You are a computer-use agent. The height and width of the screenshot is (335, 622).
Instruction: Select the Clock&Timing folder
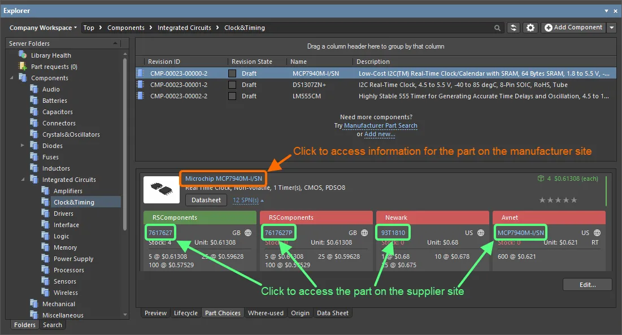[74, 202]
